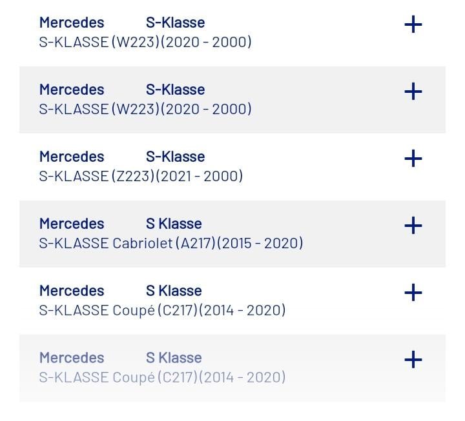Click the S-Klasse heading above the Z223 entry

175,157
